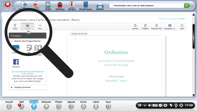This screenshot has height=111, width=197.
Task: Click the volume speaker tray icon
Action: click(x=150, y=105)
